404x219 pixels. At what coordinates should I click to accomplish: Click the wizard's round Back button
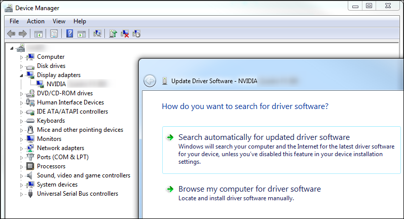[x=150, y=81]
